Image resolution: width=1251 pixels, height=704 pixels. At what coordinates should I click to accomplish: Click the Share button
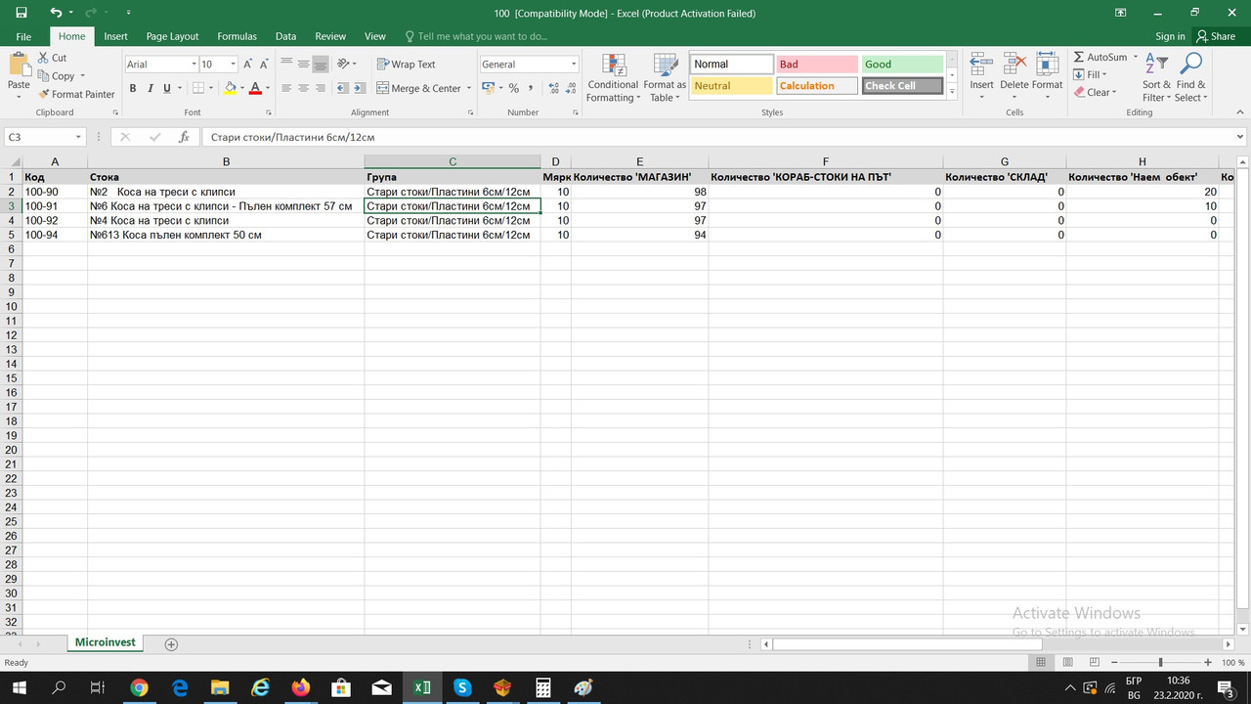(x=1216, y=36)
